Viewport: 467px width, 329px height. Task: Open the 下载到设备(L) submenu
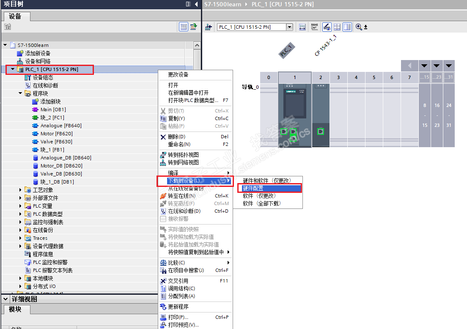tap(195, 181)
